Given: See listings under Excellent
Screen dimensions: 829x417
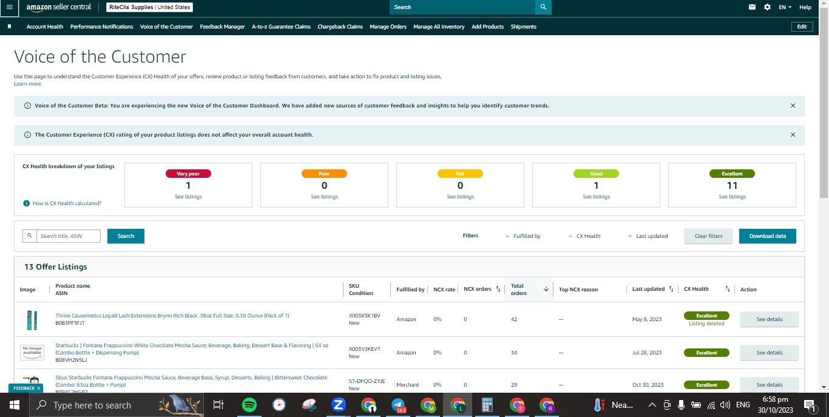Looking at the screenshot, I should coord(732,197).
